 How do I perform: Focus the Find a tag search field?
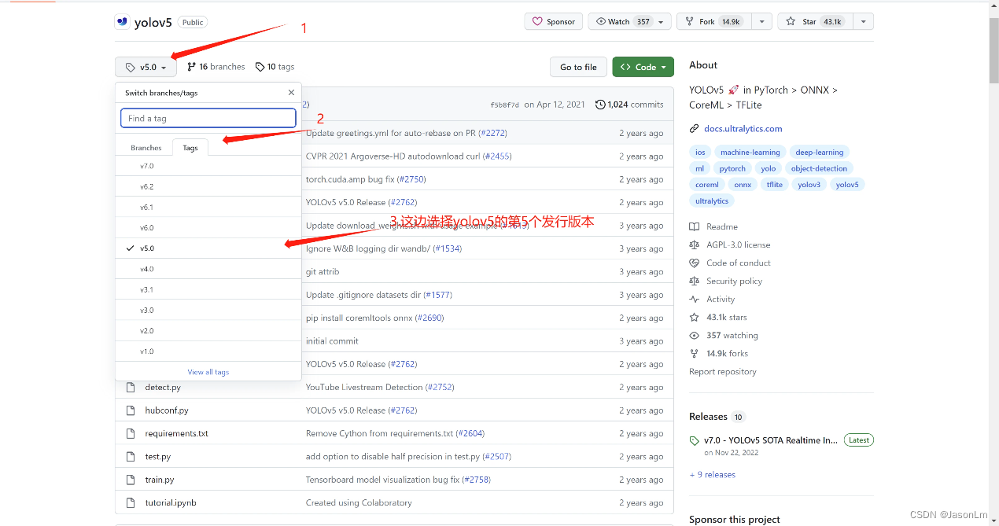[x=208, y=118]
